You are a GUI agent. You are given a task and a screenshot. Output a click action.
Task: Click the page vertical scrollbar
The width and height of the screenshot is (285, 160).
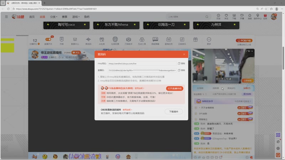(283, 58)
